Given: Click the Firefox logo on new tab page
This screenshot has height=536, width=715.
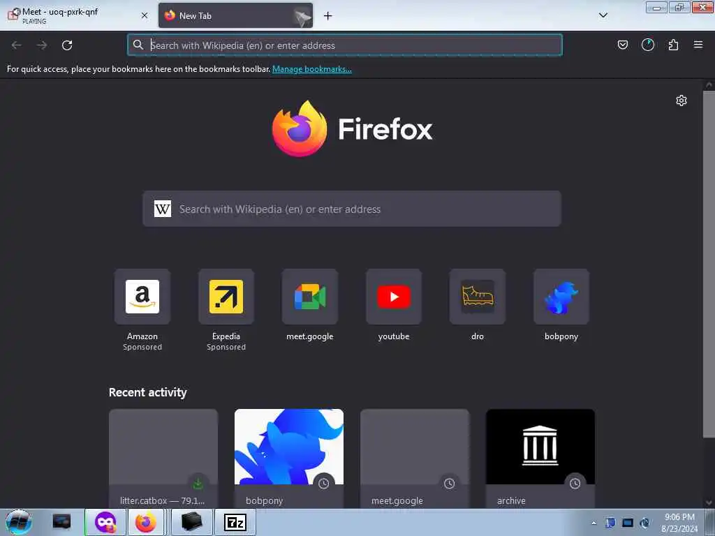Looking at the screenshot, I should coord(352,129).
